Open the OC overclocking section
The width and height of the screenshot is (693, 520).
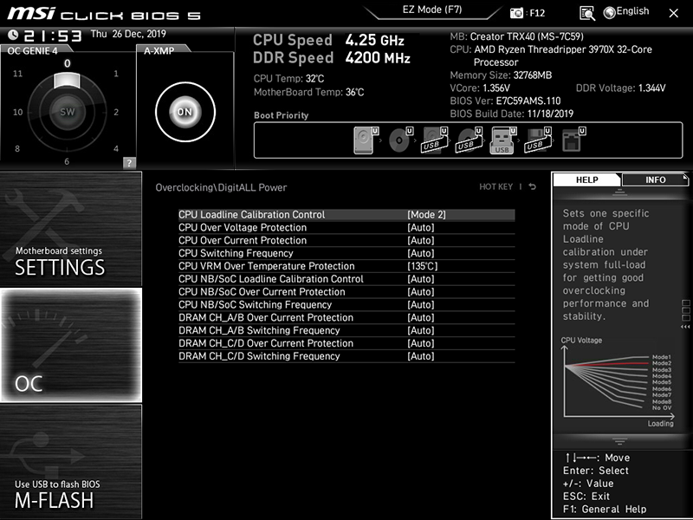point(71,345)
